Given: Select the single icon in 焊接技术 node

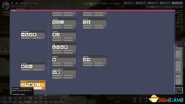Looking at the screenshot, I should click(x=54, y=60).
